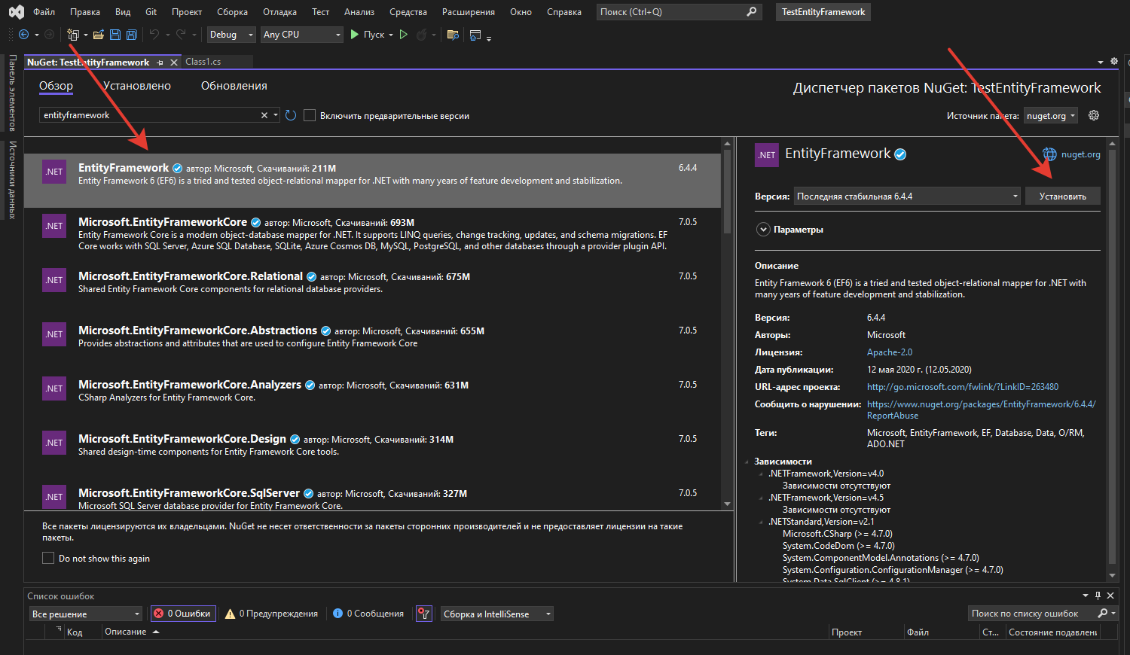Refresh the NuGet package search results
The width and height of the screenshot is (1130, 655).
tap(291, 115)
